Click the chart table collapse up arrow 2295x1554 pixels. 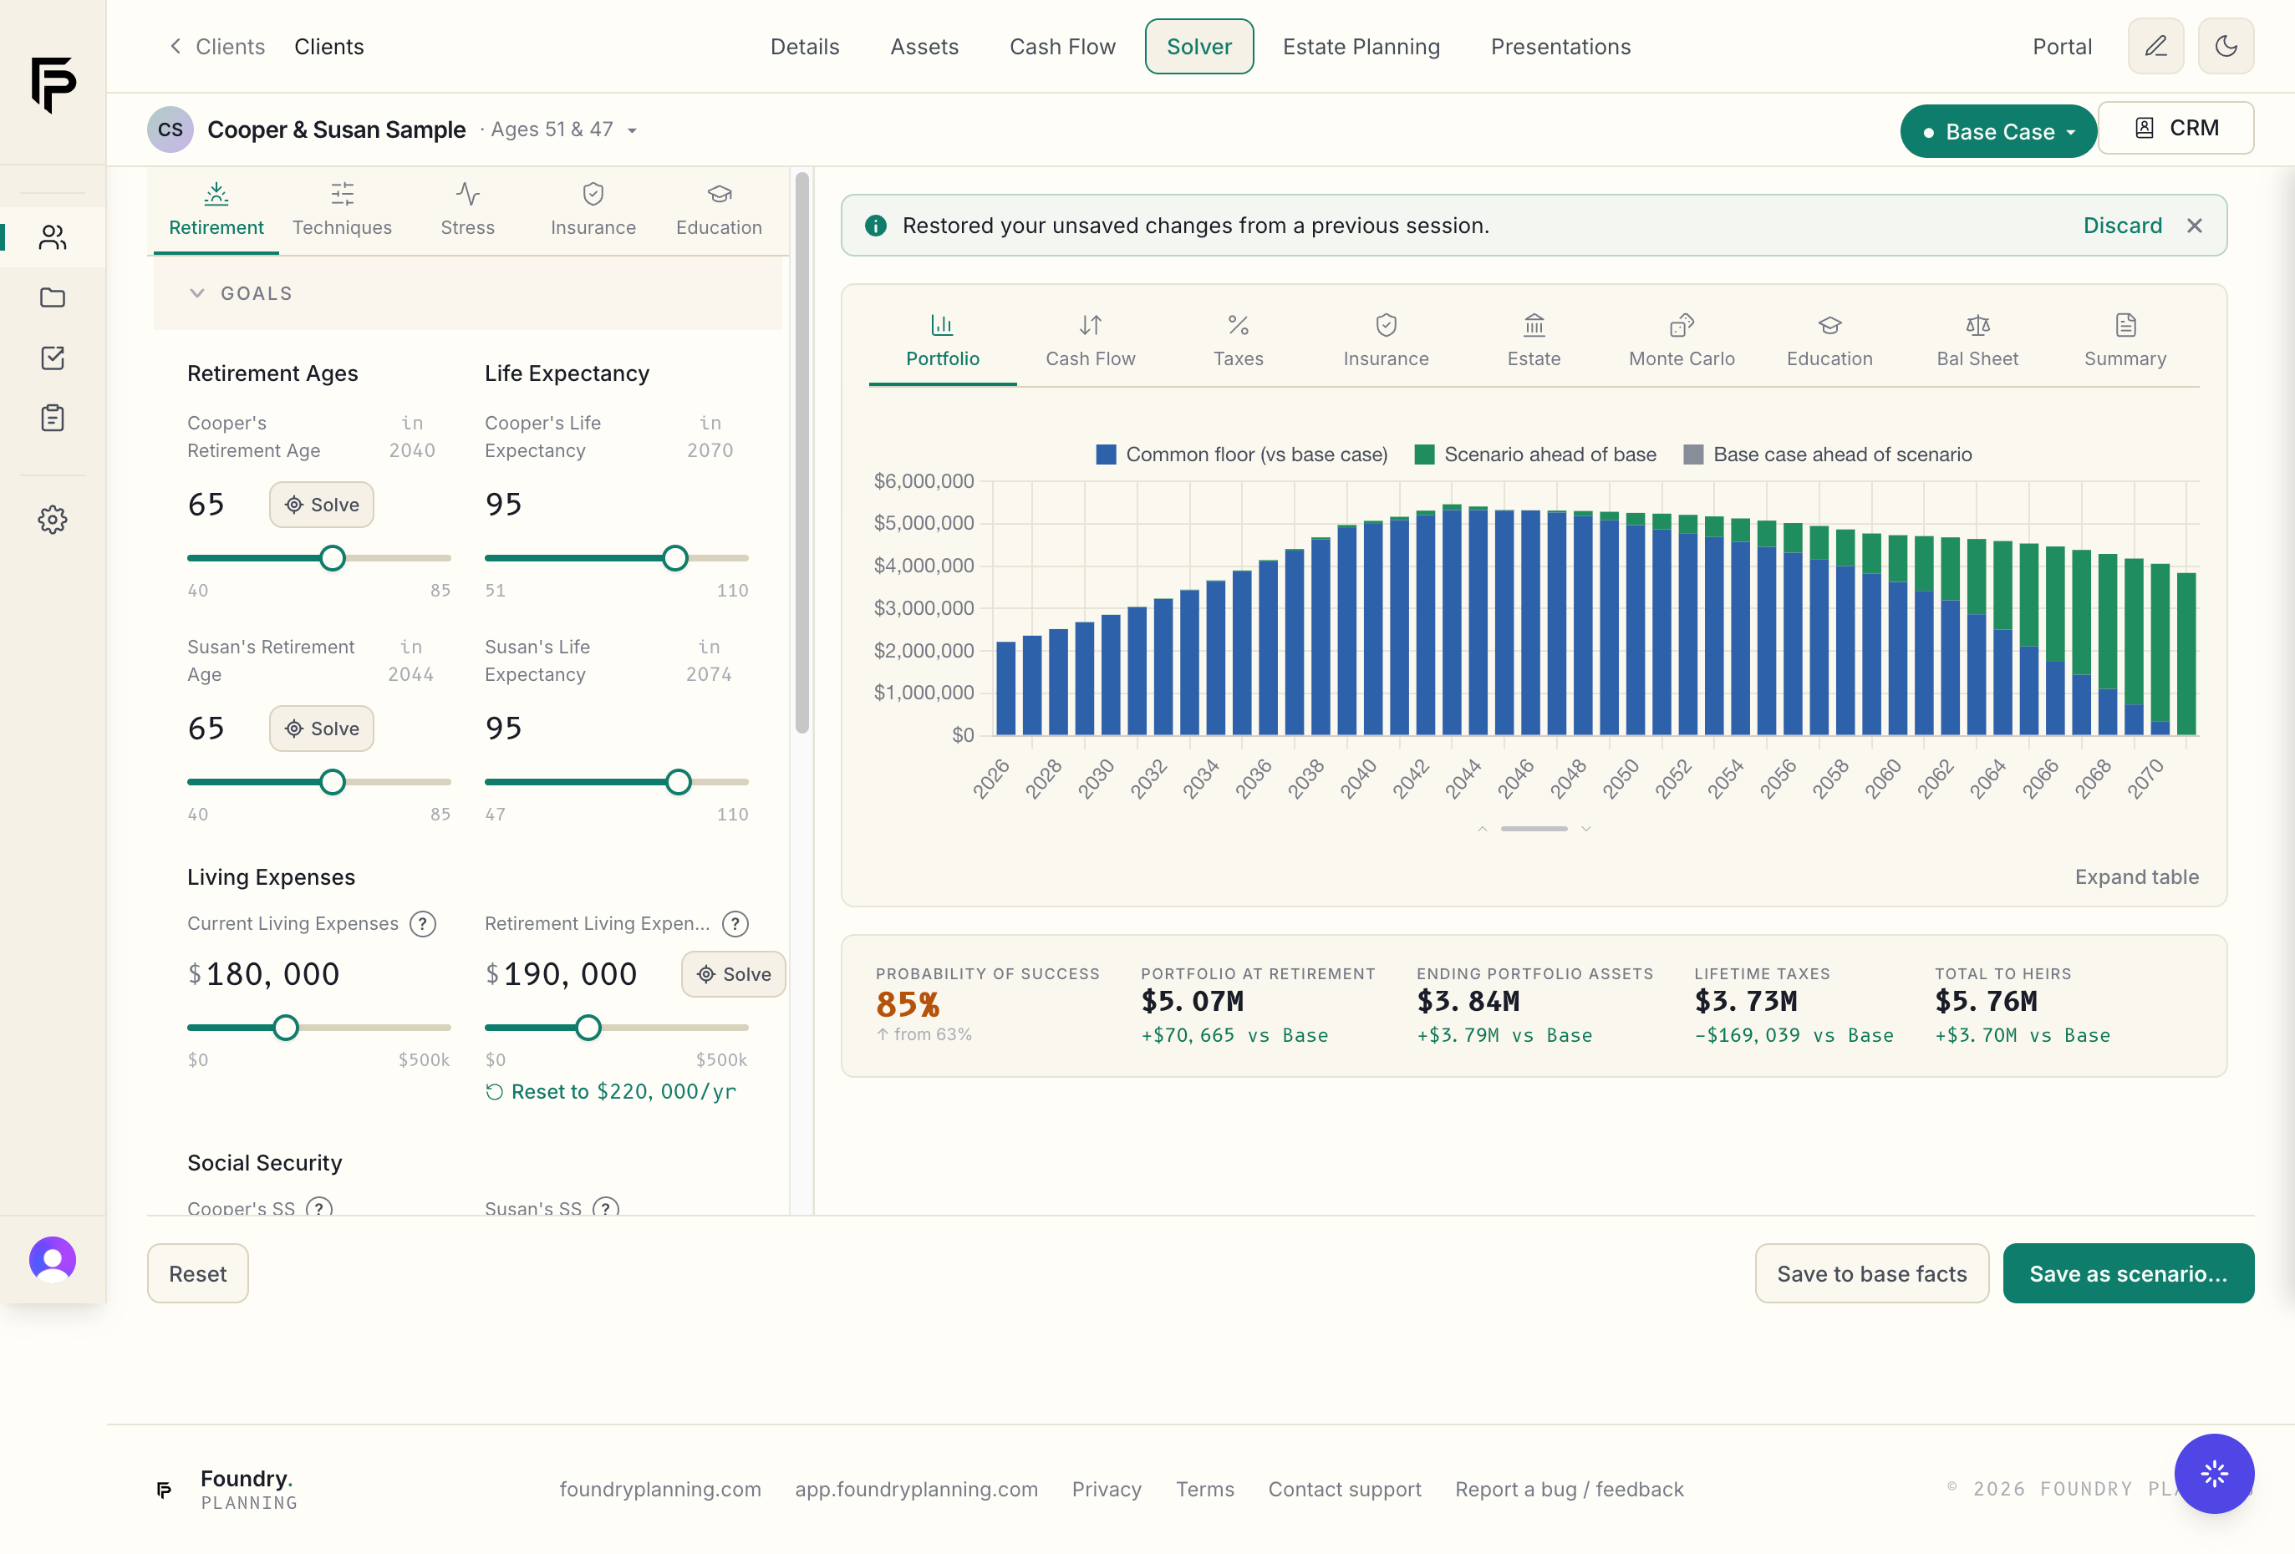(x=1481, y=830)
